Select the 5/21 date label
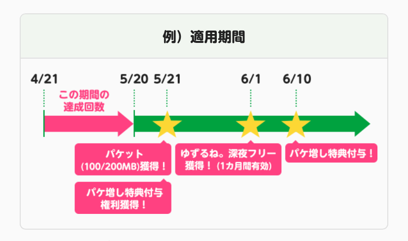Screen dimensions: 408x241 167,79
